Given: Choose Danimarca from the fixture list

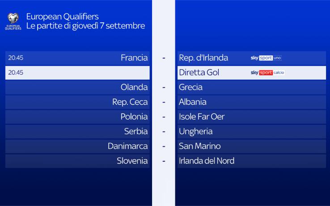Looking at the screenshot, I should [127, 146].
